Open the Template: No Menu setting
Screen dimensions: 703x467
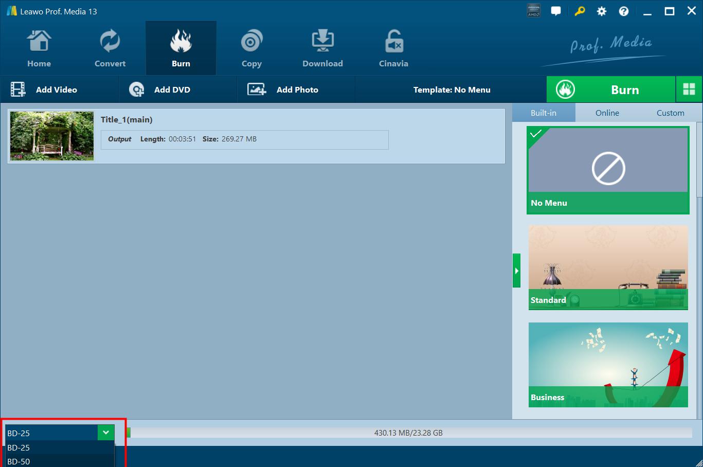(x=452, y=89)
